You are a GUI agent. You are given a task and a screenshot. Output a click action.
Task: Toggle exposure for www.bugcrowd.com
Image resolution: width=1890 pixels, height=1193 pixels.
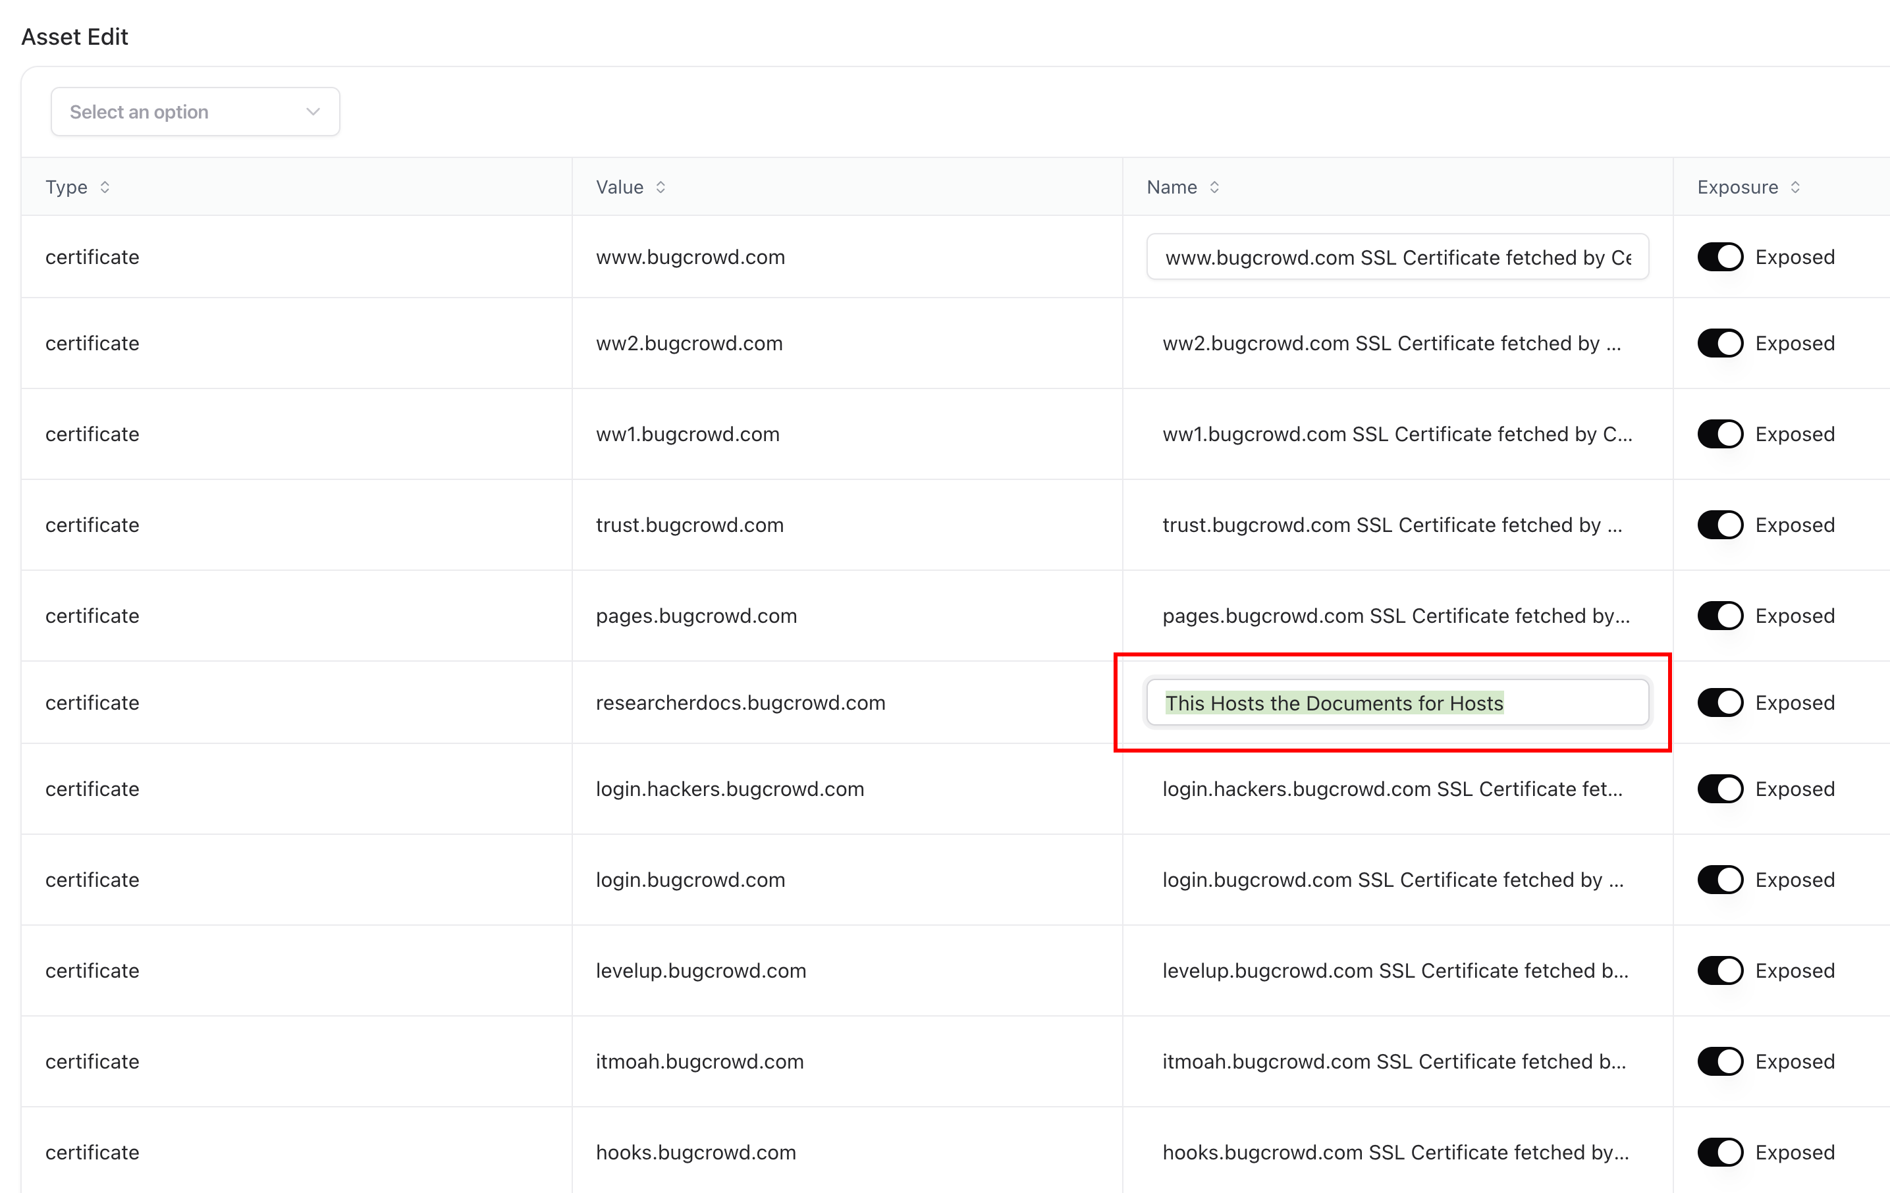point(1719,257)
